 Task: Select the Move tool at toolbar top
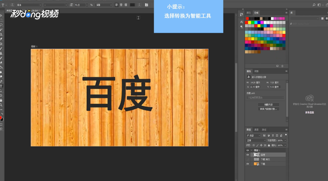[x=1, y=16]
